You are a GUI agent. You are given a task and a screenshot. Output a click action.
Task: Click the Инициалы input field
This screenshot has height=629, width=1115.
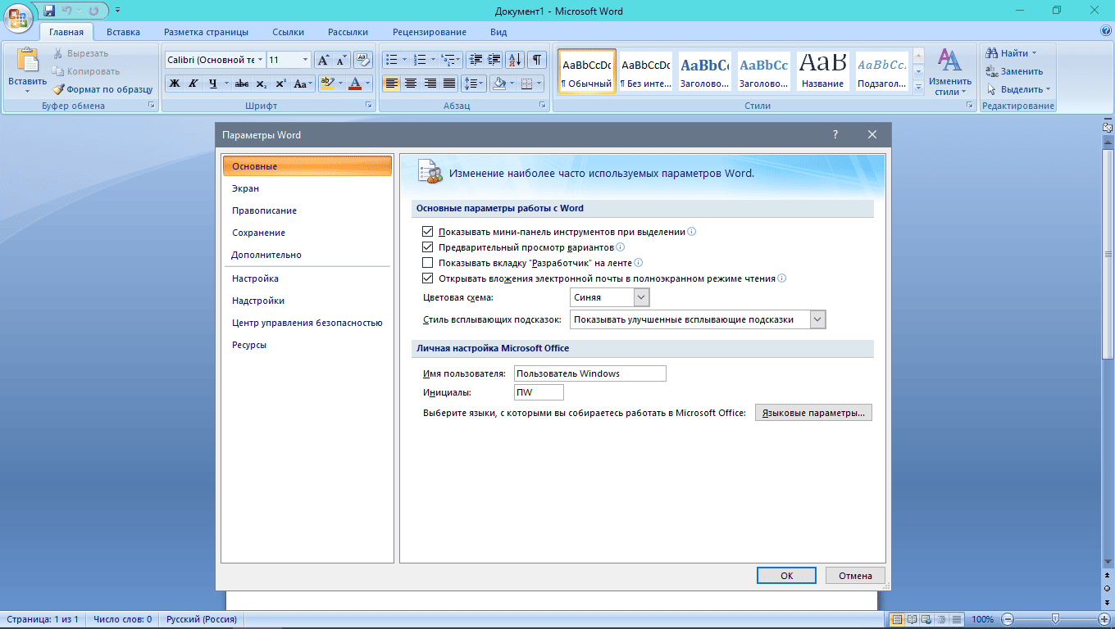click(x=539, y=392)
